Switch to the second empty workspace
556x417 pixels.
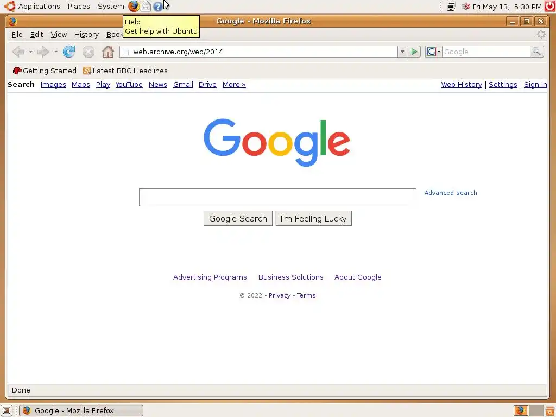pos(536,410)
